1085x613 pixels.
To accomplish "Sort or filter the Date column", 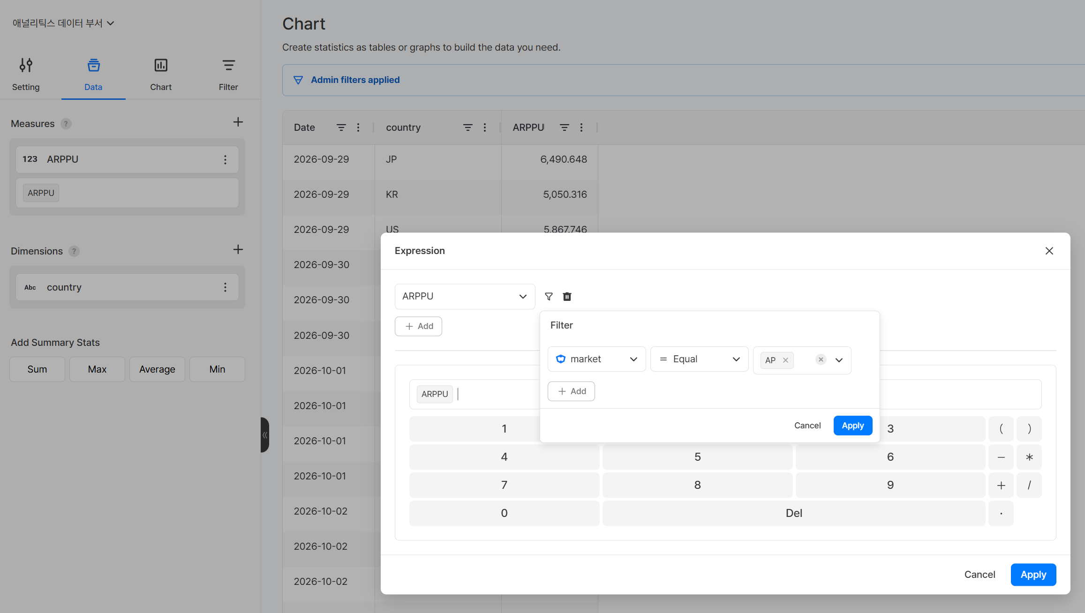I will tap(341, 127).
